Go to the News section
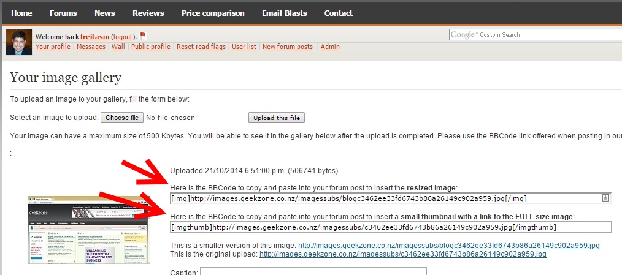Screen dimensions: 622x275 click(x=105, y=13)
